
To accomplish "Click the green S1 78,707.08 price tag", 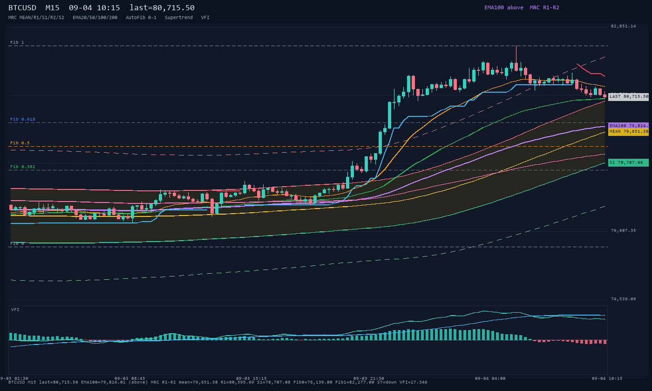I will 628,162.
